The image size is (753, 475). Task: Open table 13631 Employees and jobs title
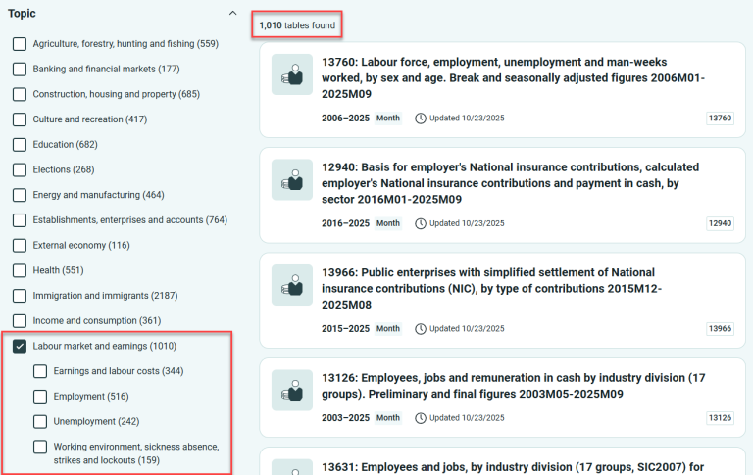coord(513,467)
